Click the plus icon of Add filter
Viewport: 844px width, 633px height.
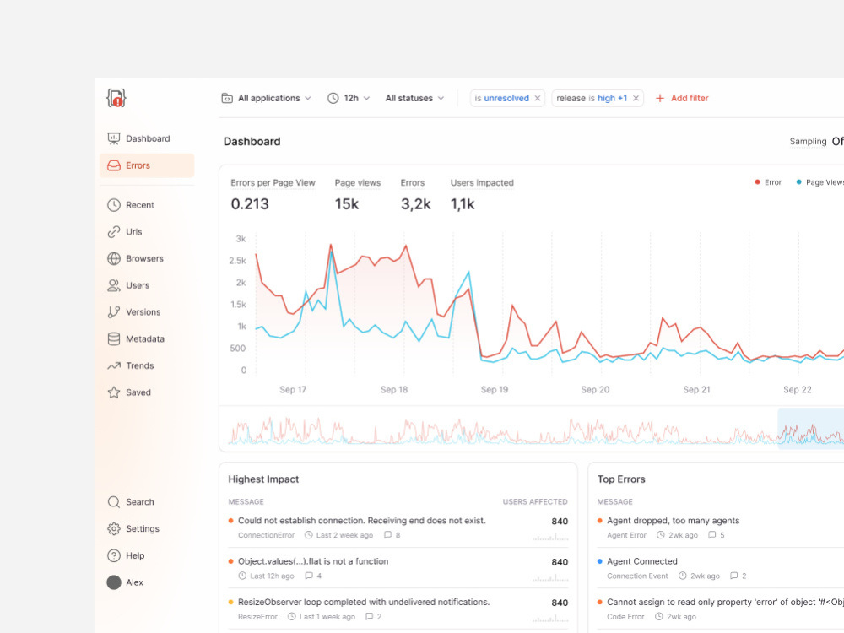point(659,98)
